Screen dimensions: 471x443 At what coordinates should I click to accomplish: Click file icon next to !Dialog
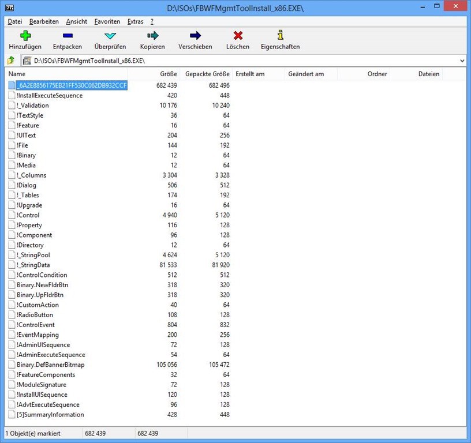click(12, 185)
